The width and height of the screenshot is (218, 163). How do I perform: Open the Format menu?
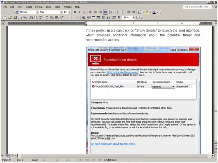click(38, 7)
